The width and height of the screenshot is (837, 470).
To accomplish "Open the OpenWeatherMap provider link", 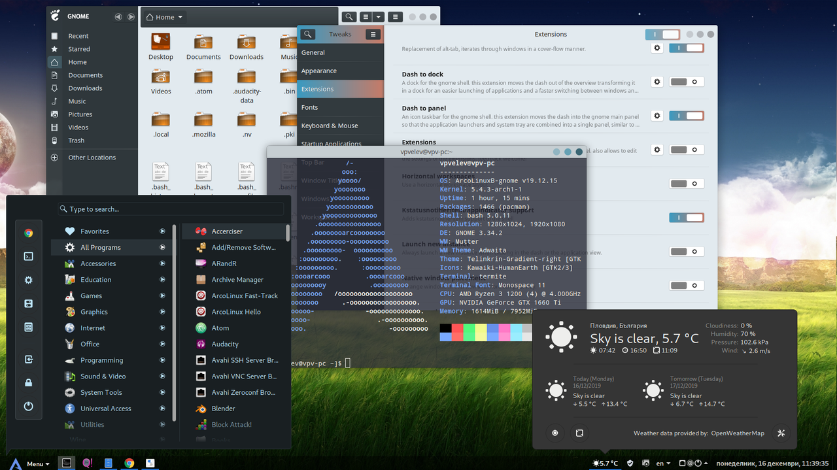I will [738, 433].
